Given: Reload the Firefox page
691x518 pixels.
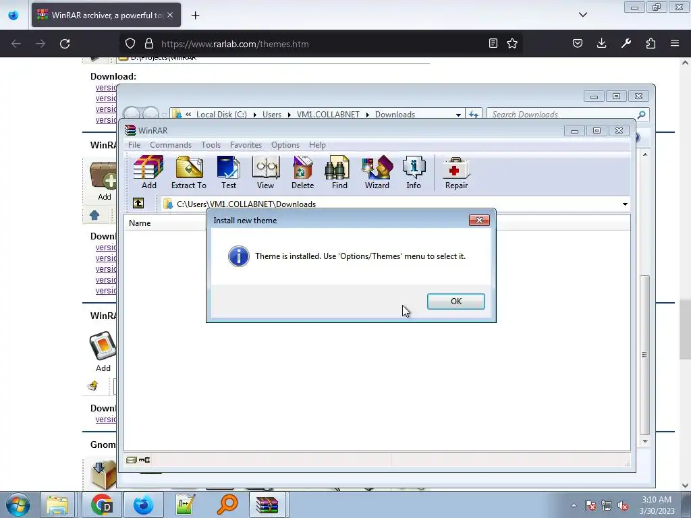Looking at the screenshot, I should pos(65,44).
